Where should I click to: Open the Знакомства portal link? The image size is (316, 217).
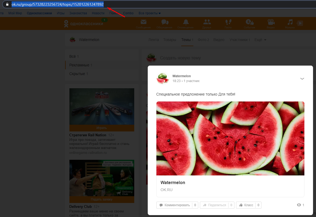78,13
